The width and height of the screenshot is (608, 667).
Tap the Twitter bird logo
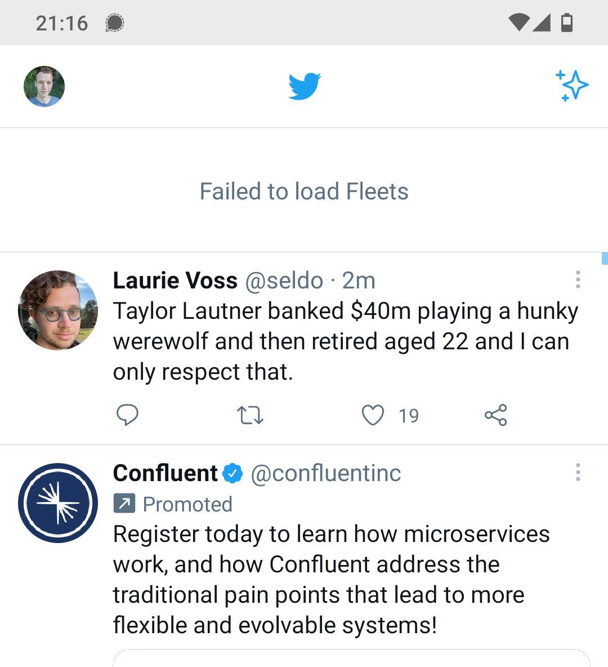(x=305, y=86)
